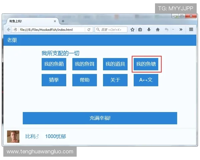Open the bookmarks list icon

140,30
